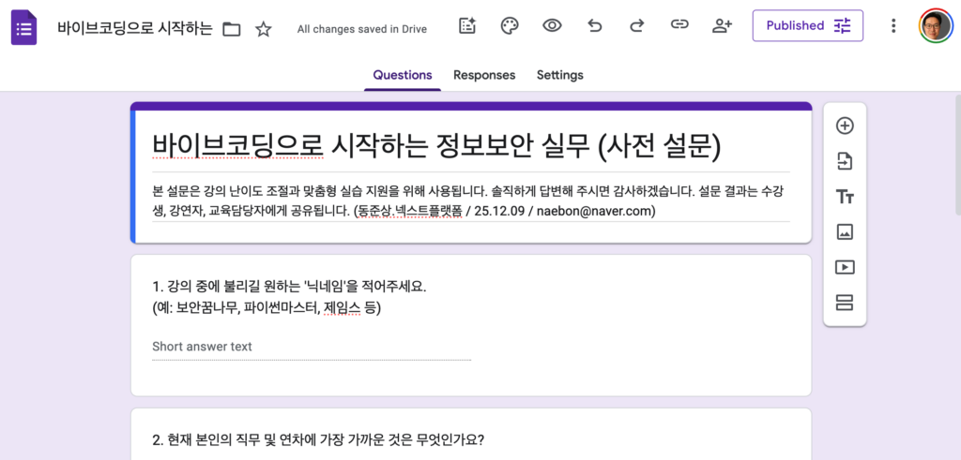The width and height of the screenshot is (961, 460).
Task: Add a new question
Action: [x=845, y=126]
